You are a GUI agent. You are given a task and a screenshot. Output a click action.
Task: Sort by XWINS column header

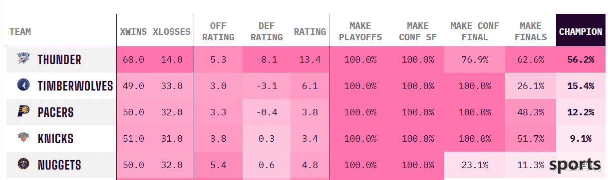(133, 31)
